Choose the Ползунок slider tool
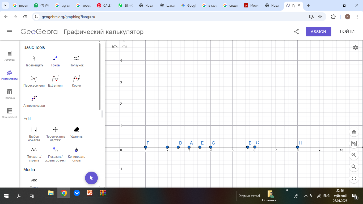Screen dimensions: 363x204 [x=77, y=61]
